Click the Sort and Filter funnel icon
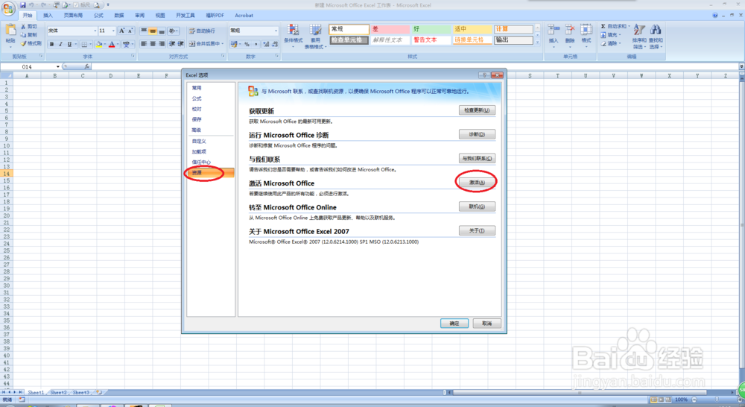Image resolution: width=745 pixels, height=407 pixels. (639, 30)
